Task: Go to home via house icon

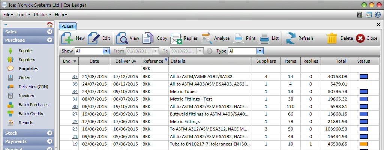Action: point(50,24)
